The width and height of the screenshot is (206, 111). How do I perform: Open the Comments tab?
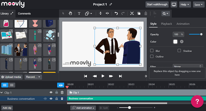point(24,14)
